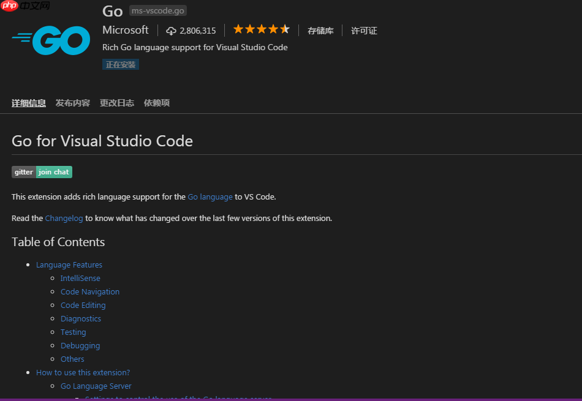The image size is (582, 401).
Task: Click the 2,806,315 download count
Action: point(198,31)
